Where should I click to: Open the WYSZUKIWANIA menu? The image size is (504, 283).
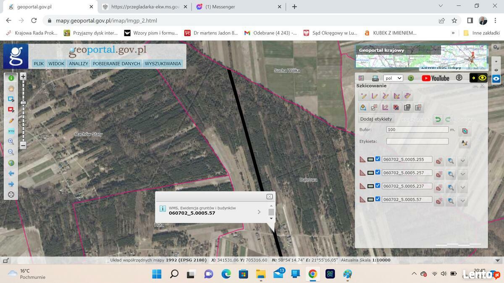tap(163, 64)
